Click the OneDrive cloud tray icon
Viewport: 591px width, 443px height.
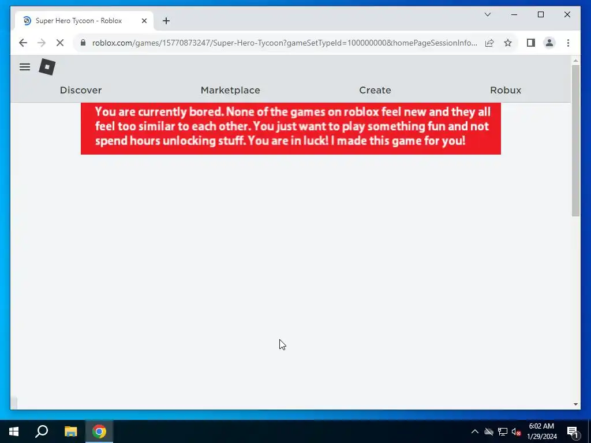[x=489, y=431]
